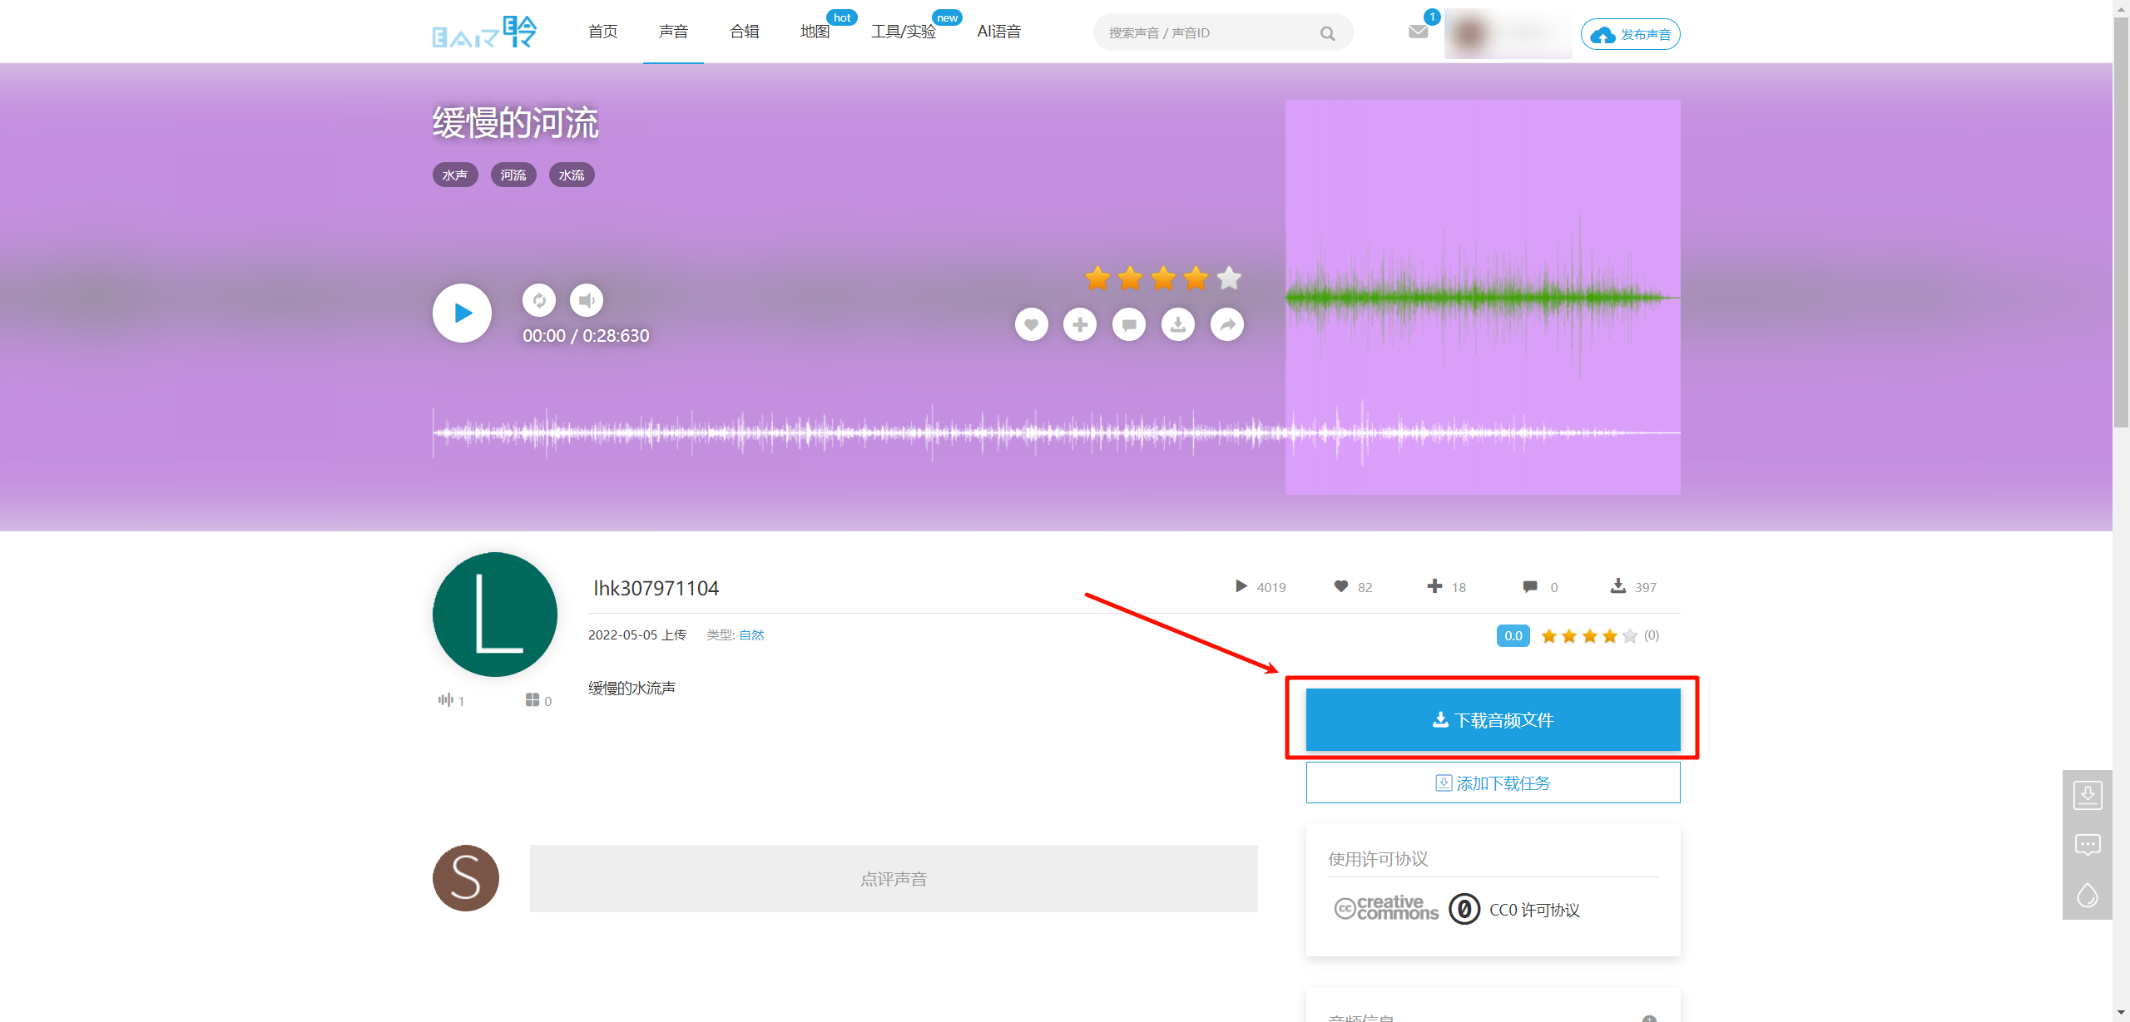Image resolution: width=2130 pixels, height=1022 pixels.
Task: Click the download arrow icon under rating stars
Action: [1177, 324]
